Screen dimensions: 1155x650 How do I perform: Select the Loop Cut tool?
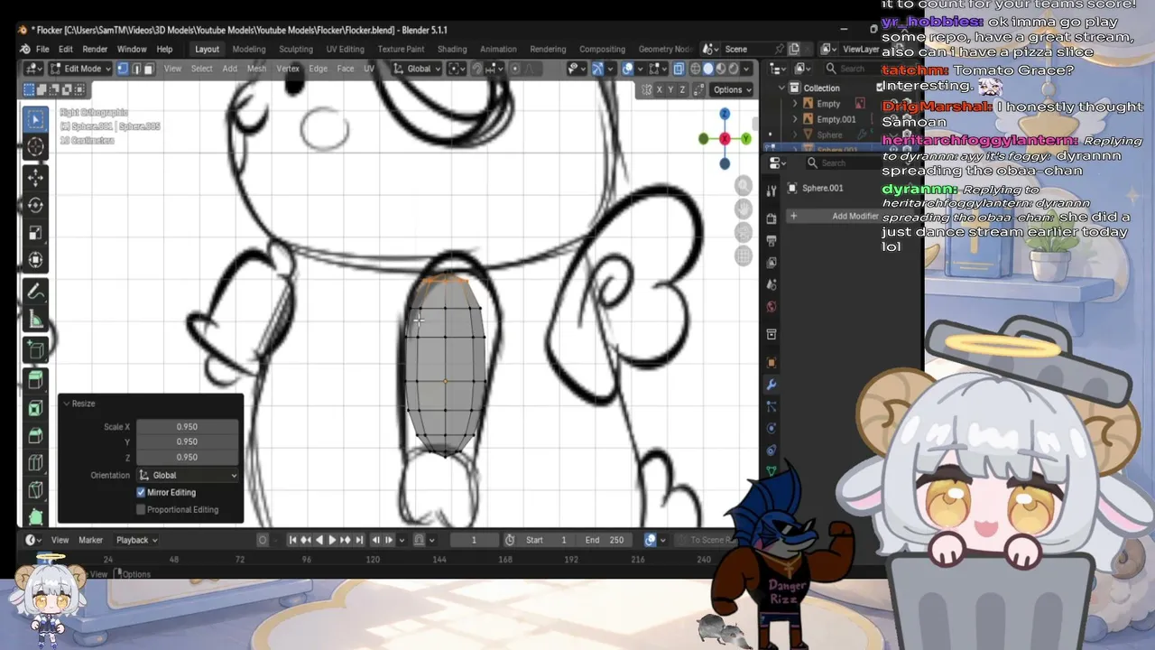(x=35, y=463)
